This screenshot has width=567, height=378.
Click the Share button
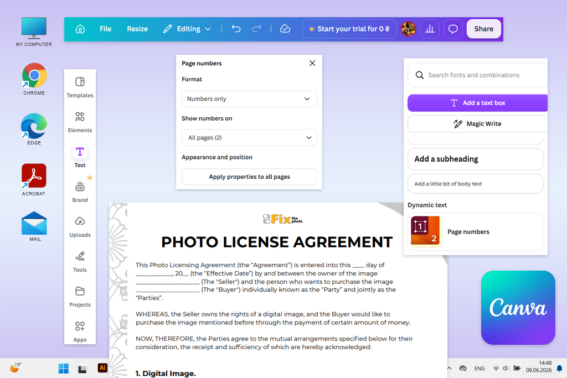coord(484,29)
